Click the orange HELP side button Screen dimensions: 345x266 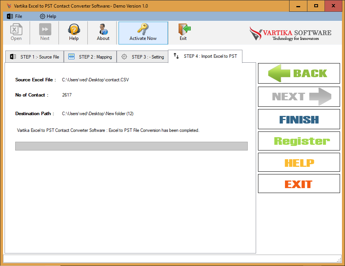tap(299, 162)
